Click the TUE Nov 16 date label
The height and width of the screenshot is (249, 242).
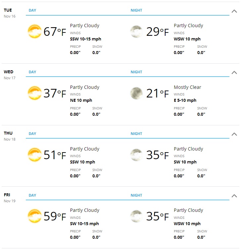pyautogui.click(x=10, y=13)
